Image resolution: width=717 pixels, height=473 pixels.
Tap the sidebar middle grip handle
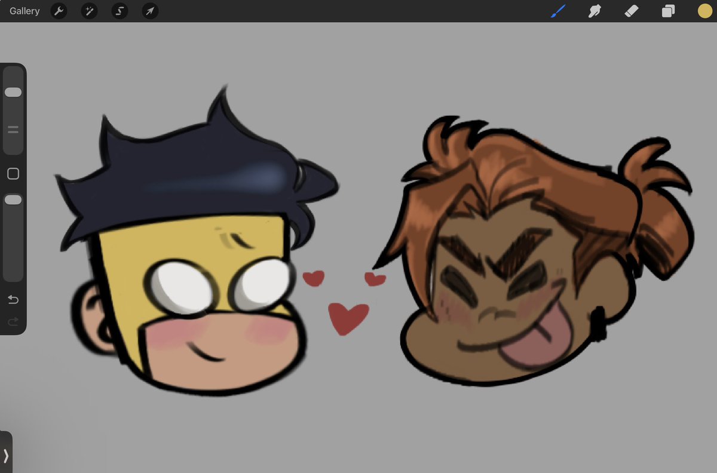pos(13,129)
